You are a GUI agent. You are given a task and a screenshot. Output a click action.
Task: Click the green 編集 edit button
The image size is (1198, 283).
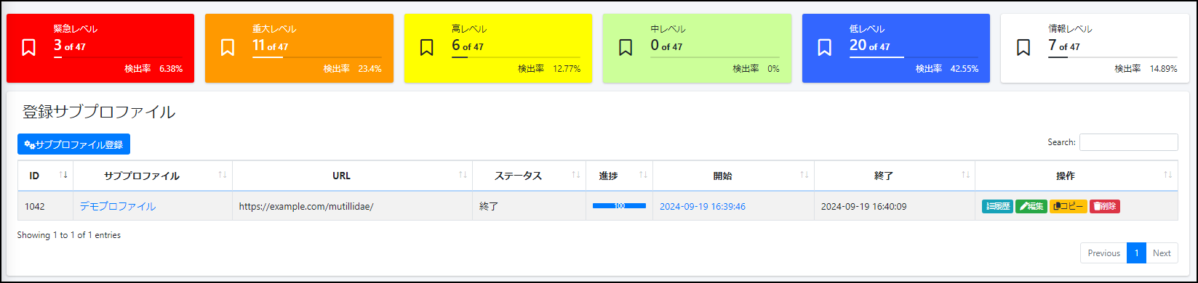click(1031, 206)
